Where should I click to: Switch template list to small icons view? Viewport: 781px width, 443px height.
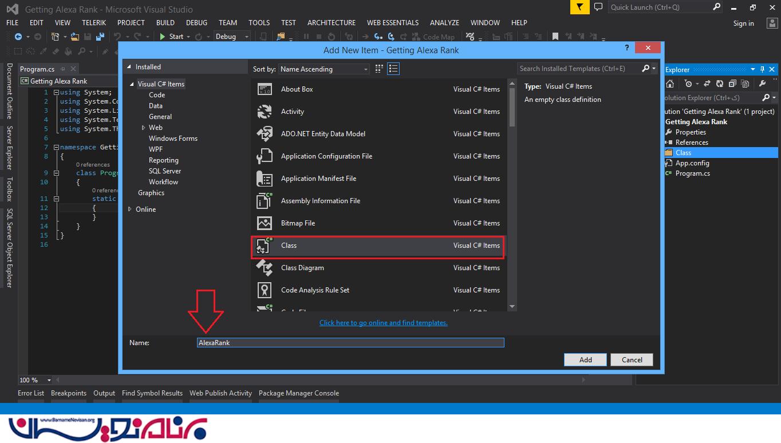393,69
